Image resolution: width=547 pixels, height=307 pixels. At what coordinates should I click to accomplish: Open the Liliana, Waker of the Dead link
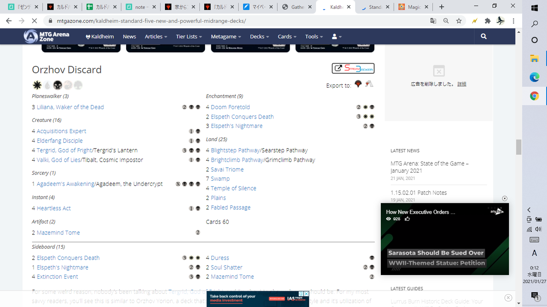pos(70,107)
